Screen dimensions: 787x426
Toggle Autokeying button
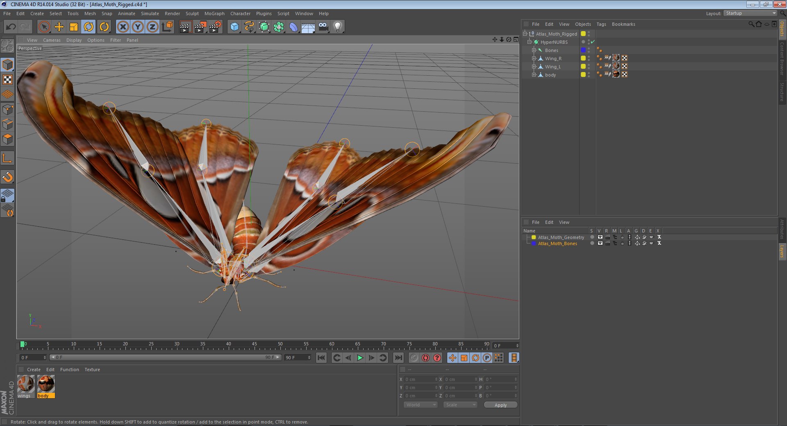point(425,358)
